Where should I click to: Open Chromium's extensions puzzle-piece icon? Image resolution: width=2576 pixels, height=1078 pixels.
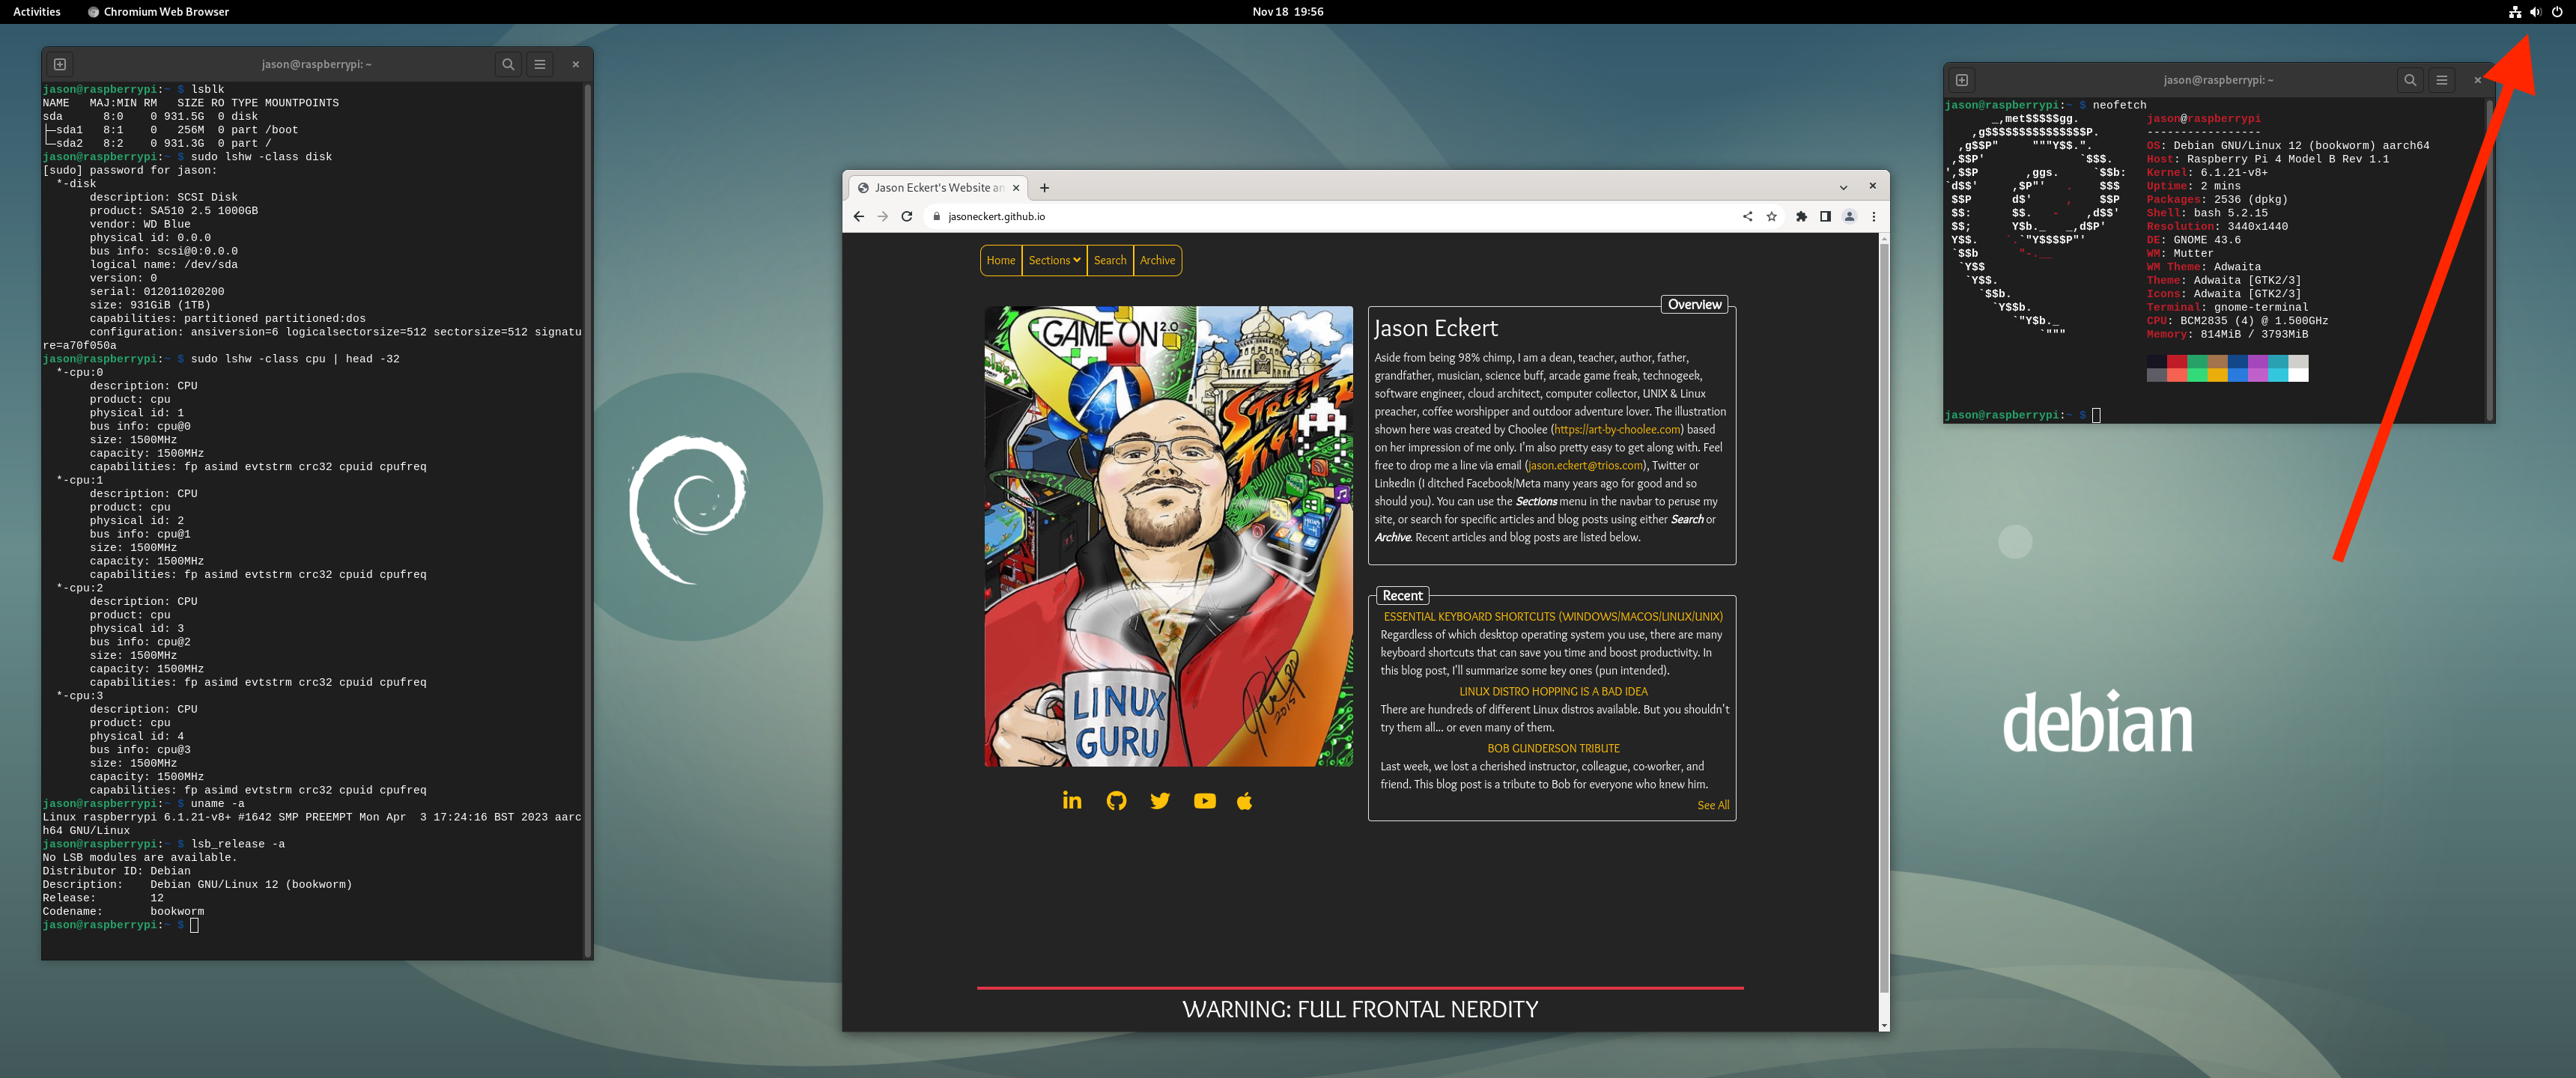pyautogui.click(x=1800, y=216)
